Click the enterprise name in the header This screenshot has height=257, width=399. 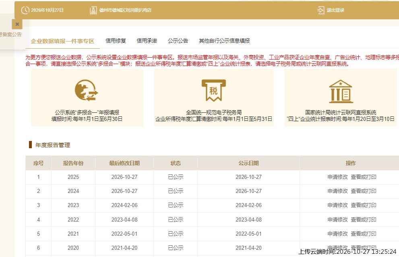coord(125,10)
